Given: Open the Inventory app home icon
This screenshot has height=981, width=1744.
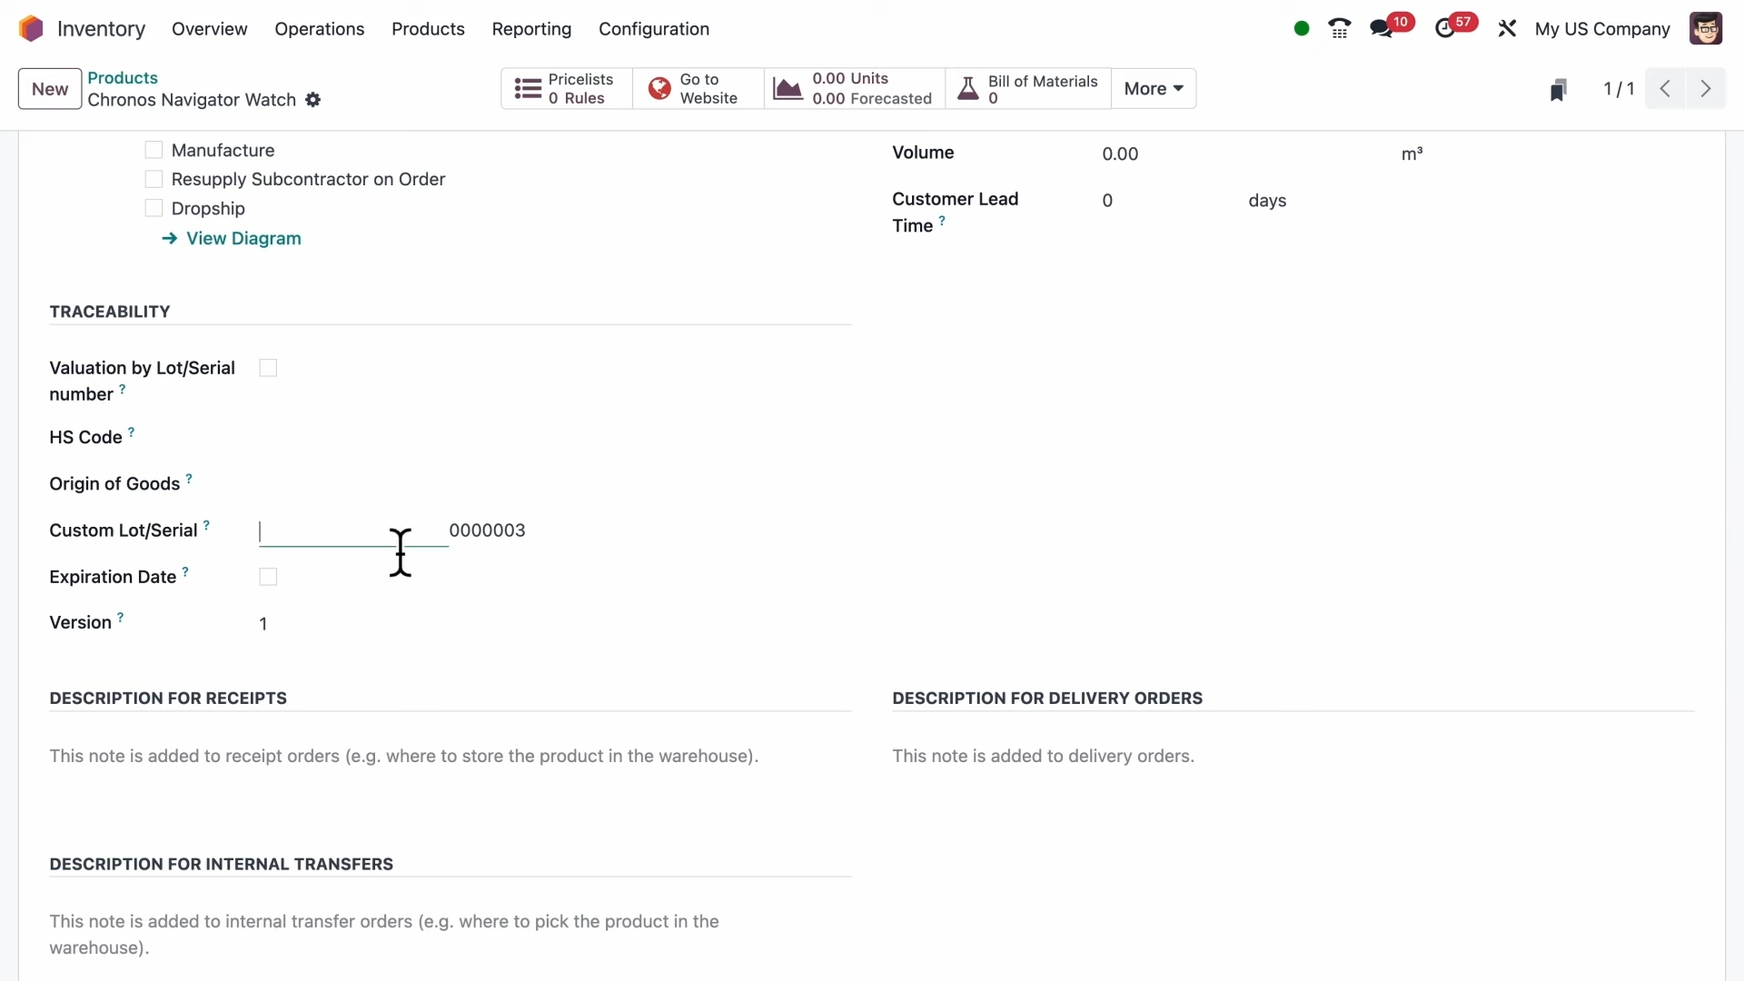Looking at the screenshot, I should coord(31,29).
